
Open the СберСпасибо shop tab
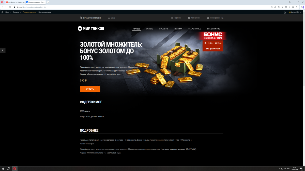point(195,29)
